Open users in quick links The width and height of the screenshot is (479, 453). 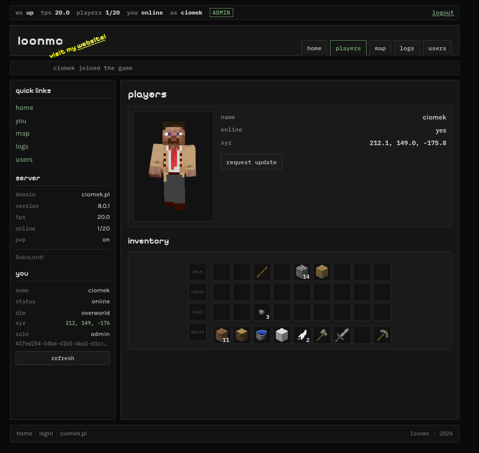[24, 159]
